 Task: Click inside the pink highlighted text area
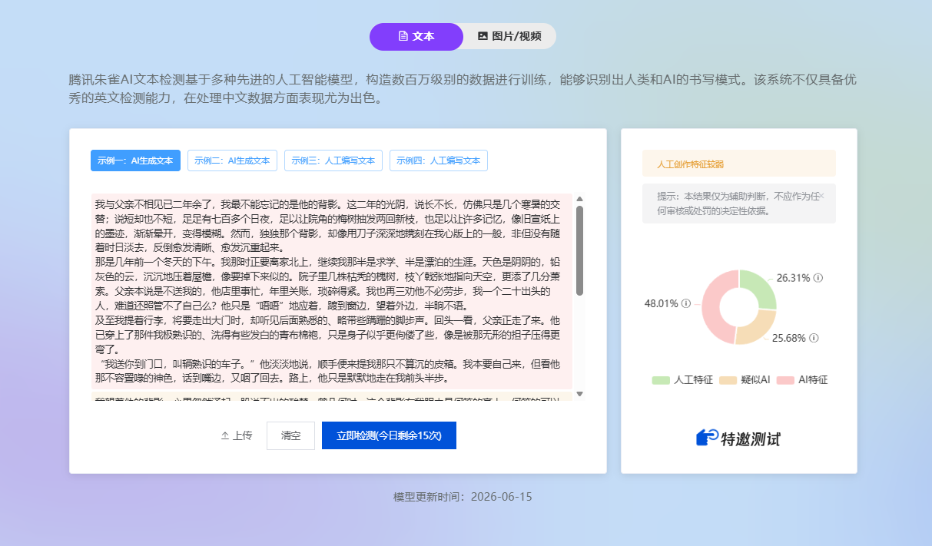click(x=332, y=292)
